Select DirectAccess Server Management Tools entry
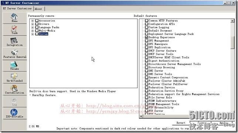This screenshot has width=238, height=133. (x=174, y=64)
